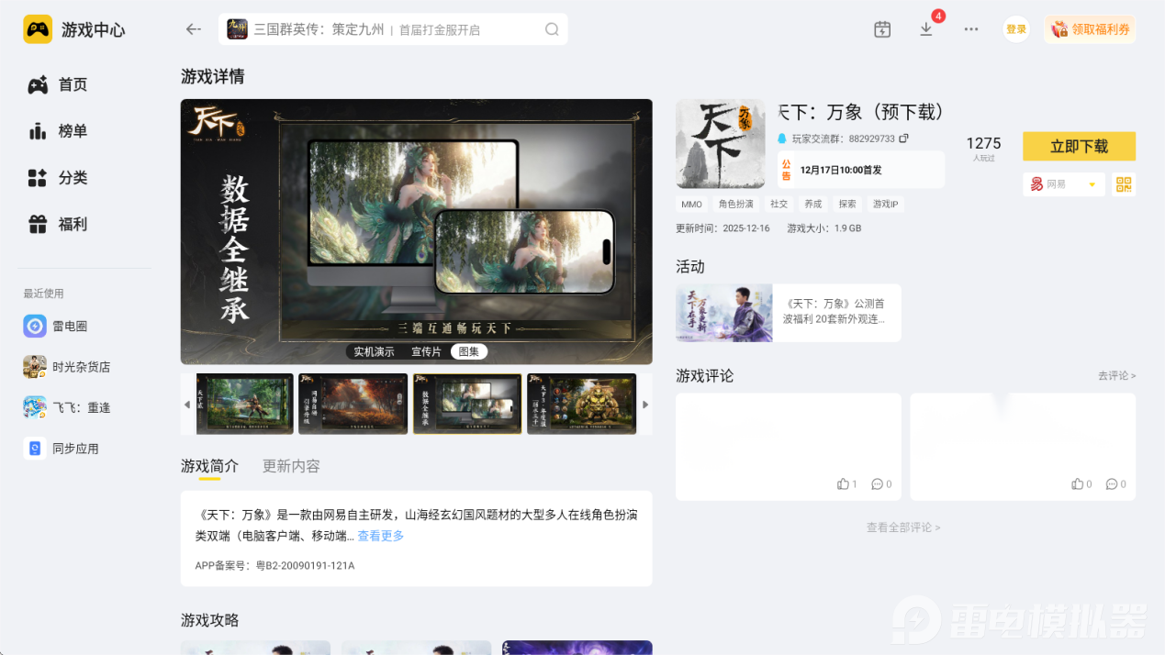This screenshot has width=1165, height=655.
Task: Click the Game Center logo icon
Action: [38, 29]
